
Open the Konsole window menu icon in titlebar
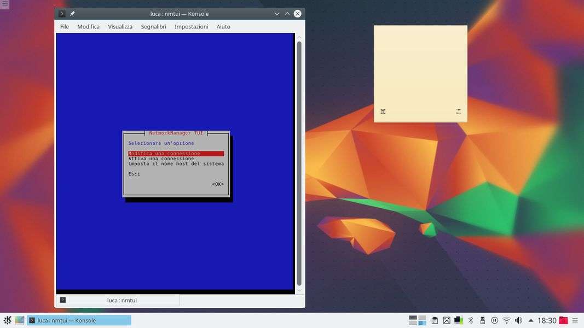tap(62, 14)
